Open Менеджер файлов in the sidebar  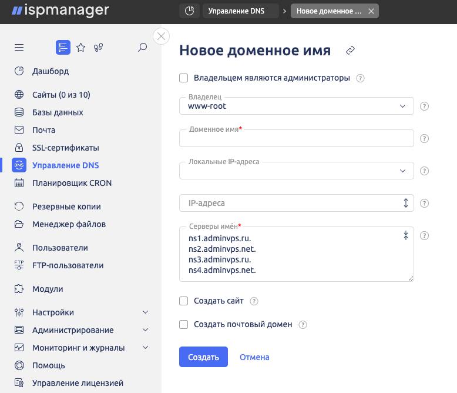point(69,224)
